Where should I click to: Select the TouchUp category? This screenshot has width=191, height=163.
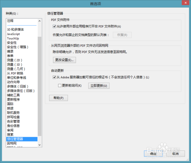click(22, 38)
